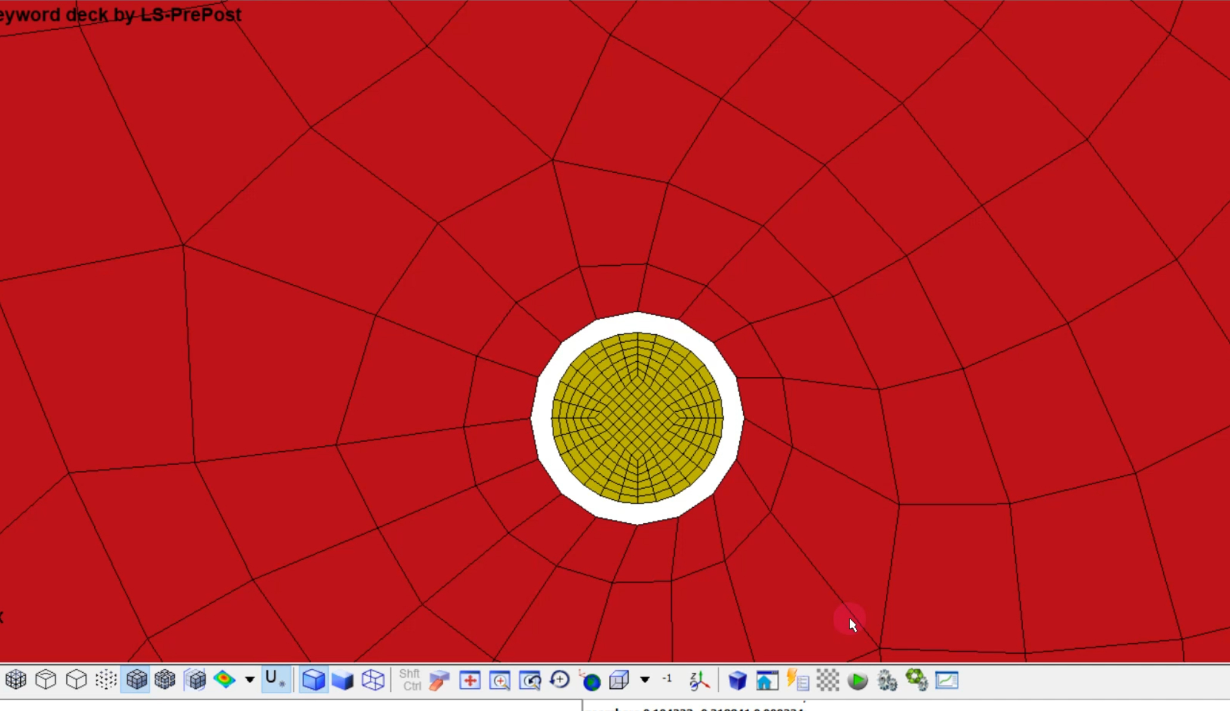Show the rainbow fringe contour plot
Screen dimensions: 1230x711
(x=225, y=680)
